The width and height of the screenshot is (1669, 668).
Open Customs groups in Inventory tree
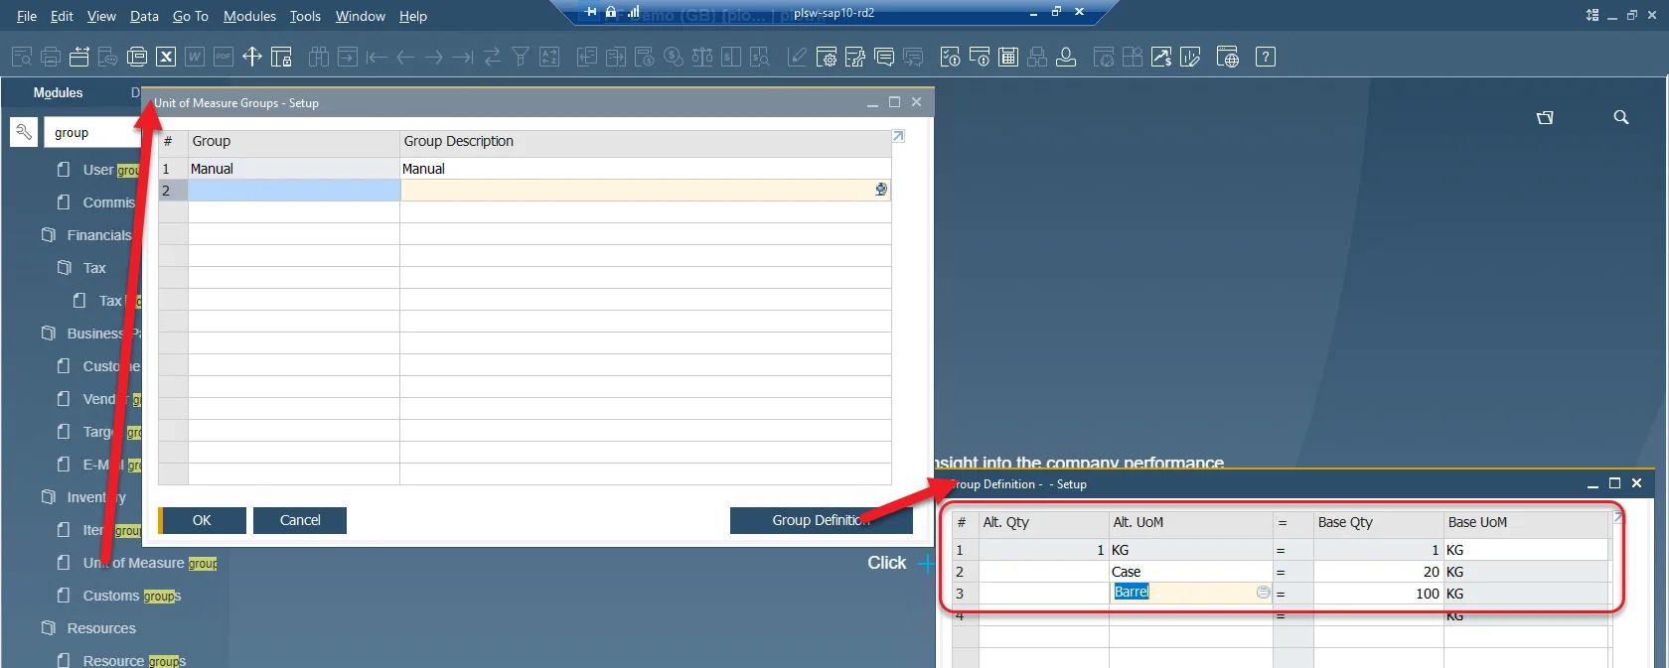[x=131, y=596]
